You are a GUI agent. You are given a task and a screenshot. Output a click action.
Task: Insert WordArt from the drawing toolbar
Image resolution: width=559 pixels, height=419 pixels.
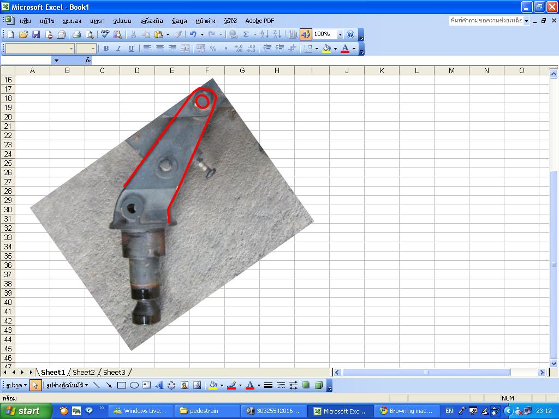(x=159, y=385)
